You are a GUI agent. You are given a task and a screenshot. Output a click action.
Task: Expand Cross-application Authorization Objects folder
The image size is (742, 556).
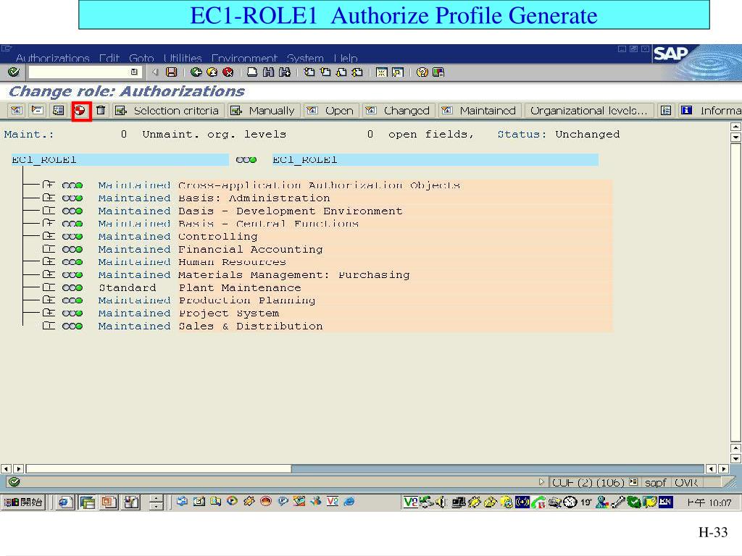pyautogui.click(x=49, y=185)
